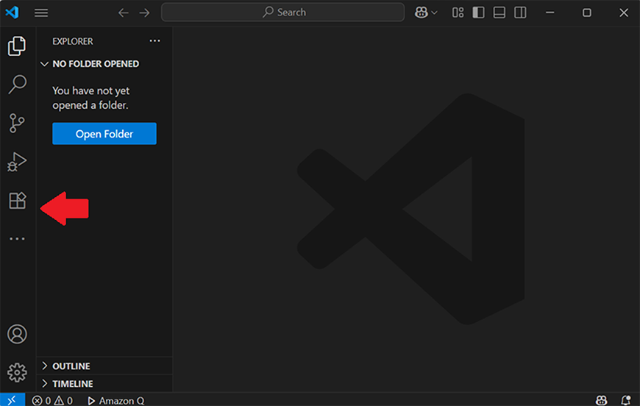Open notifications bell in status bar
This screenshot has height=406, width=640.
pos(626,400)
